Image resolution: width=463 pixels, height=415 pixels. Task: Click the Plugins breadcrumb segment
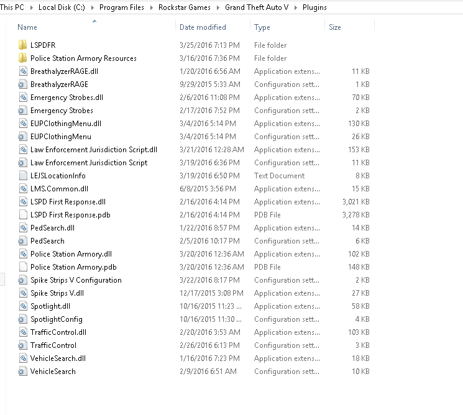[x=314, y=7]
